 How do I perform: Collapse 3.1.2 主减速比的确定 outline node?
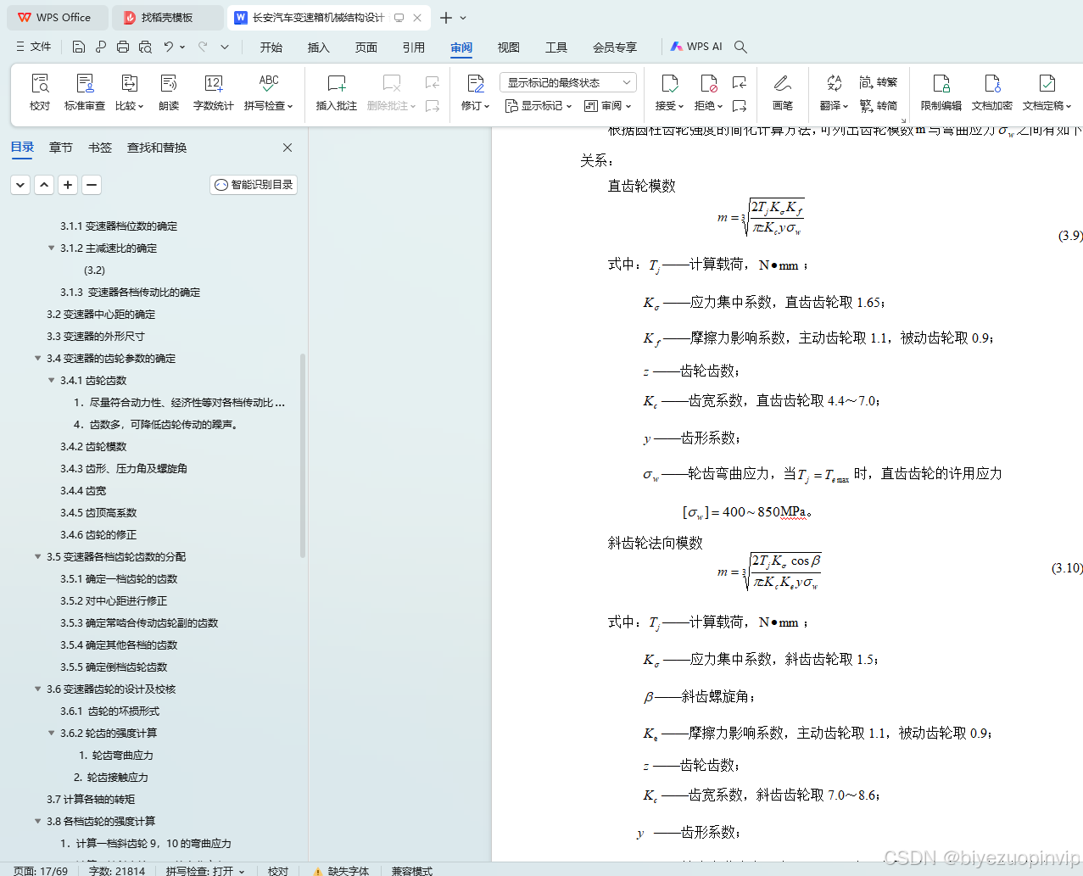pos(52,248)
